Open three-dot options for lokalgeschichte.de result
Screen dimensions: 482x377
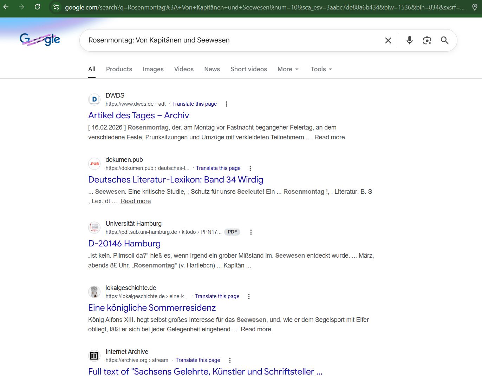249,296
